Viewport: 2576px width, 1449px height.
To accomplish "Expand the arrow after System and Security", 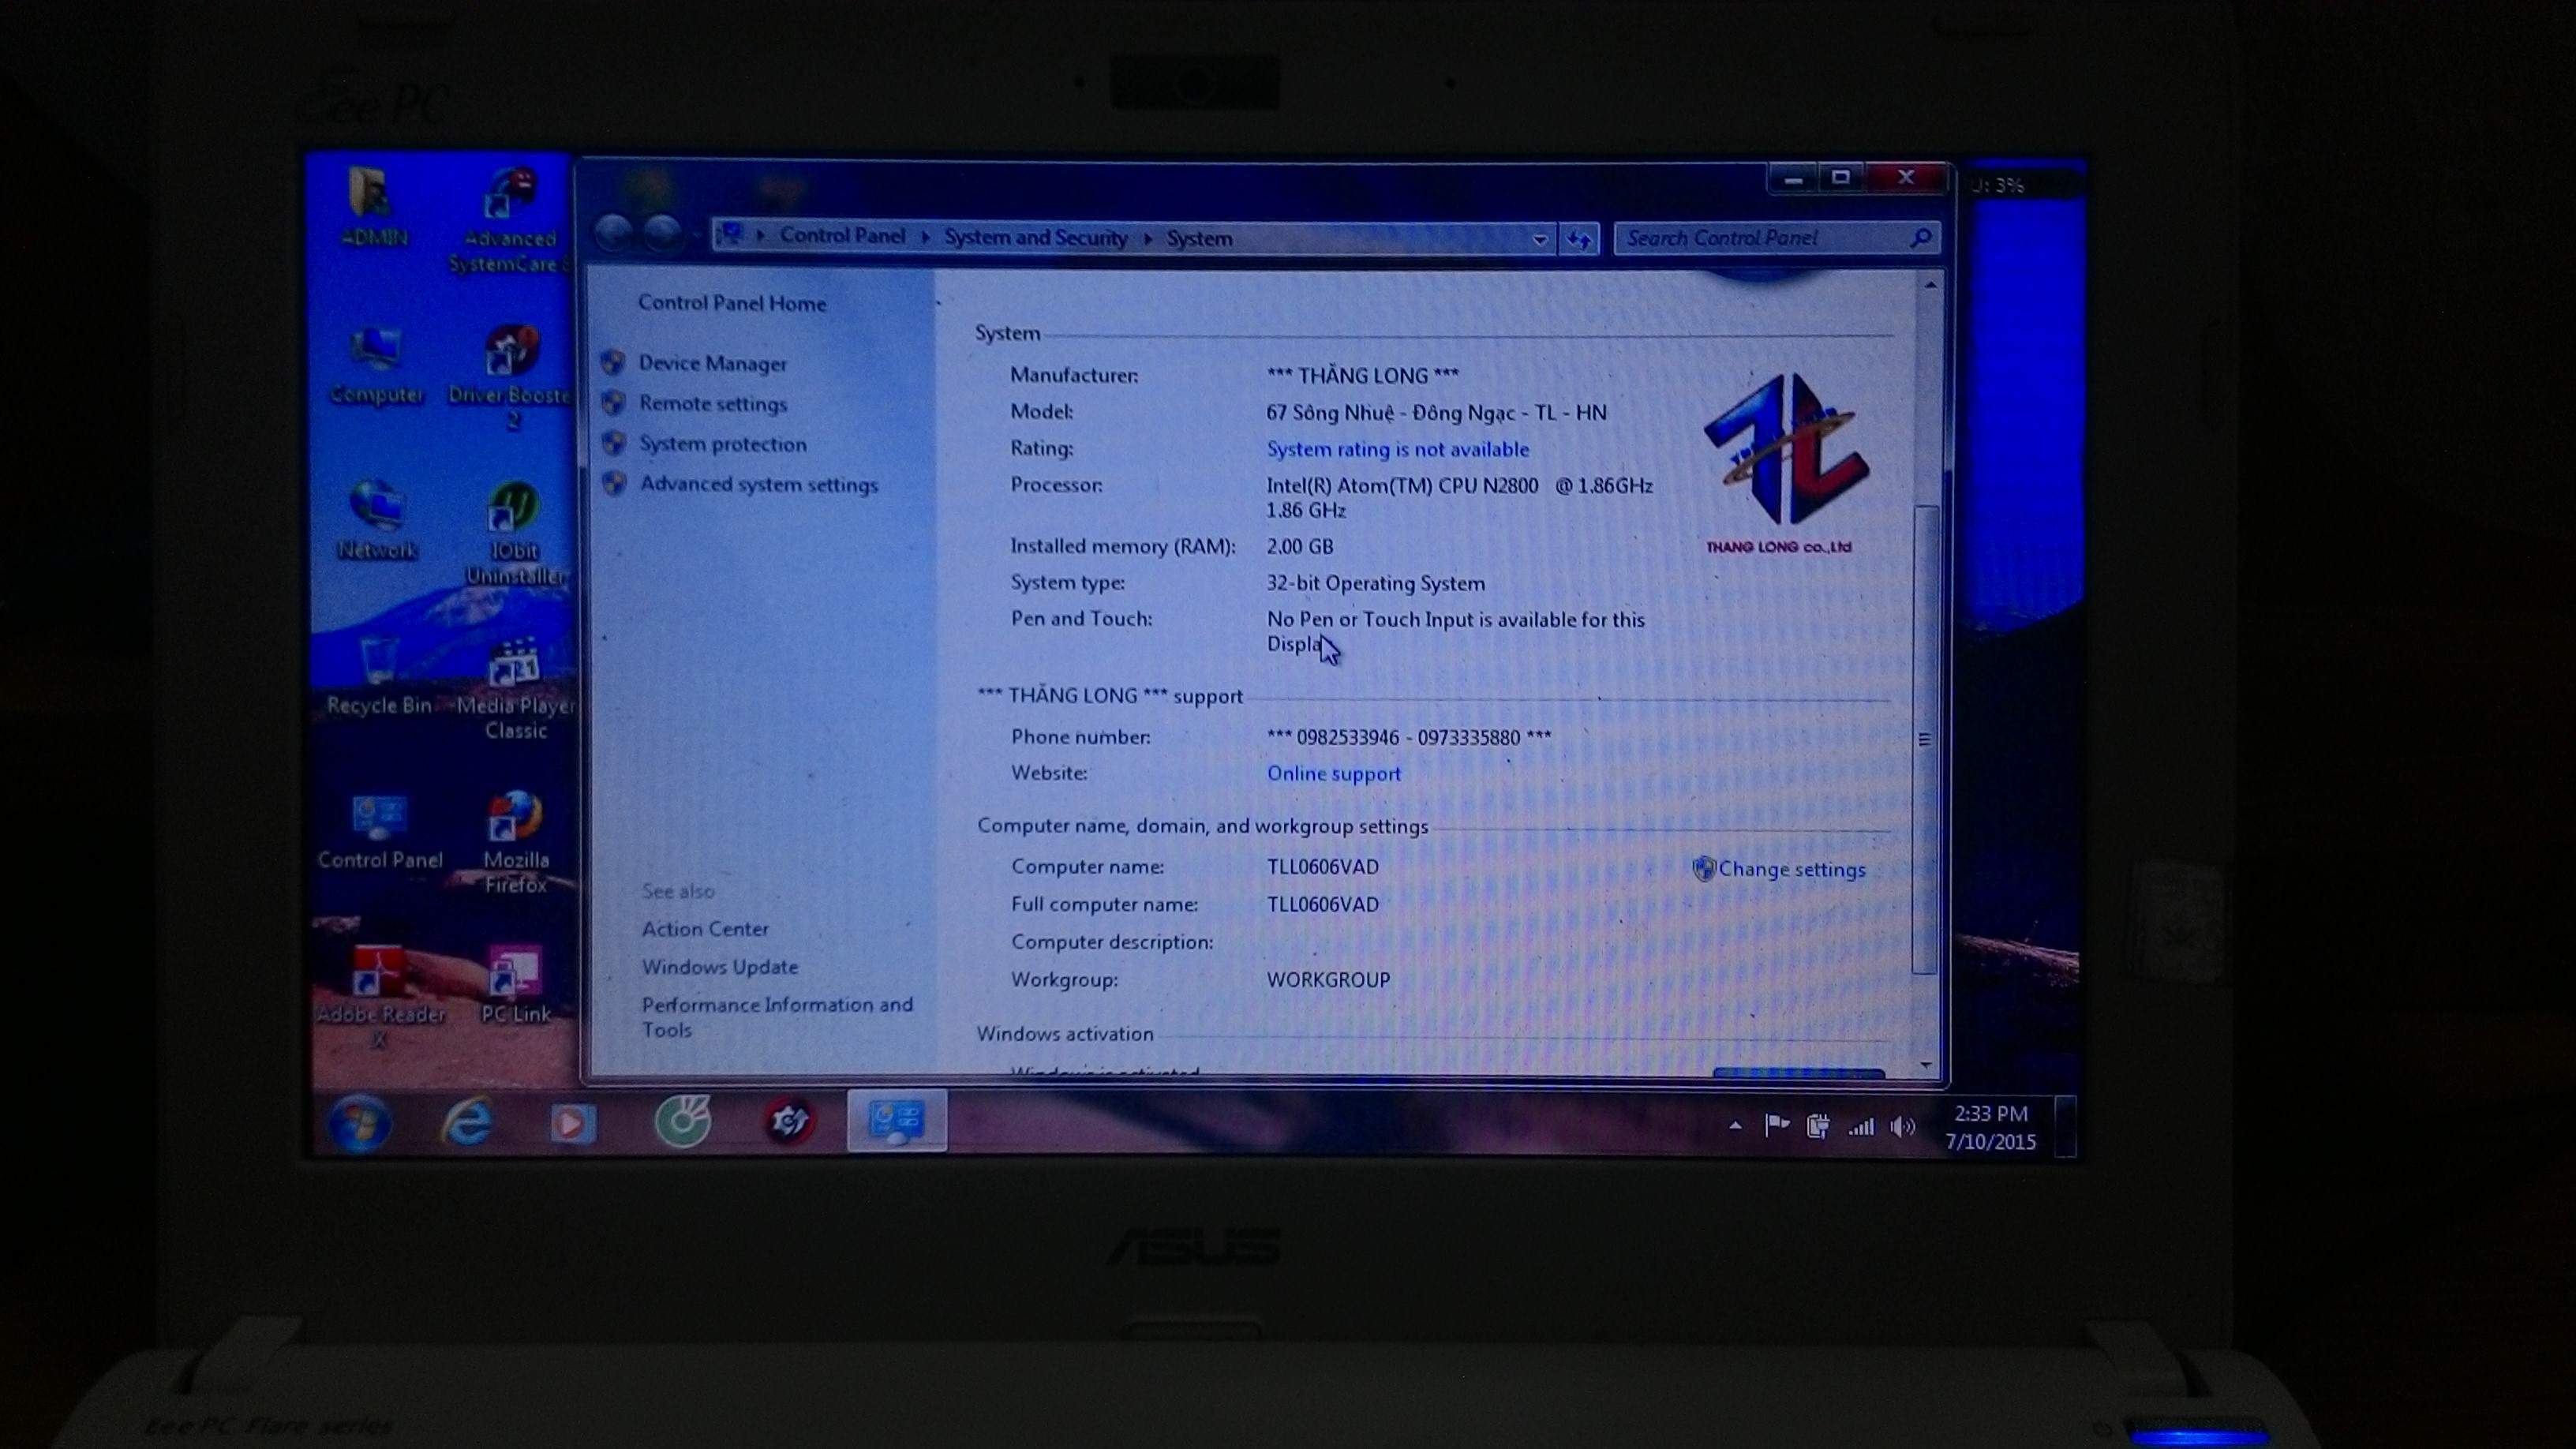I will click(1147, 238).
